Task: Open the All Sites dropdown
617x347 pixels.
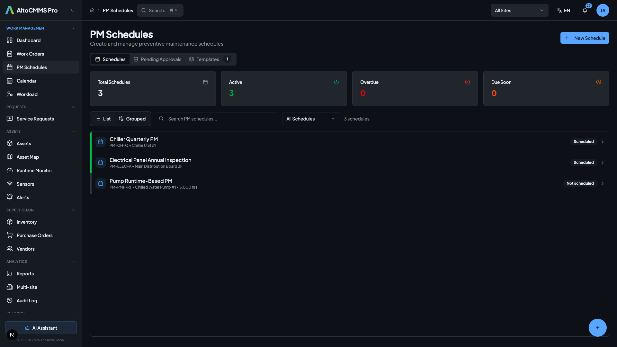Action: point(519,10)
